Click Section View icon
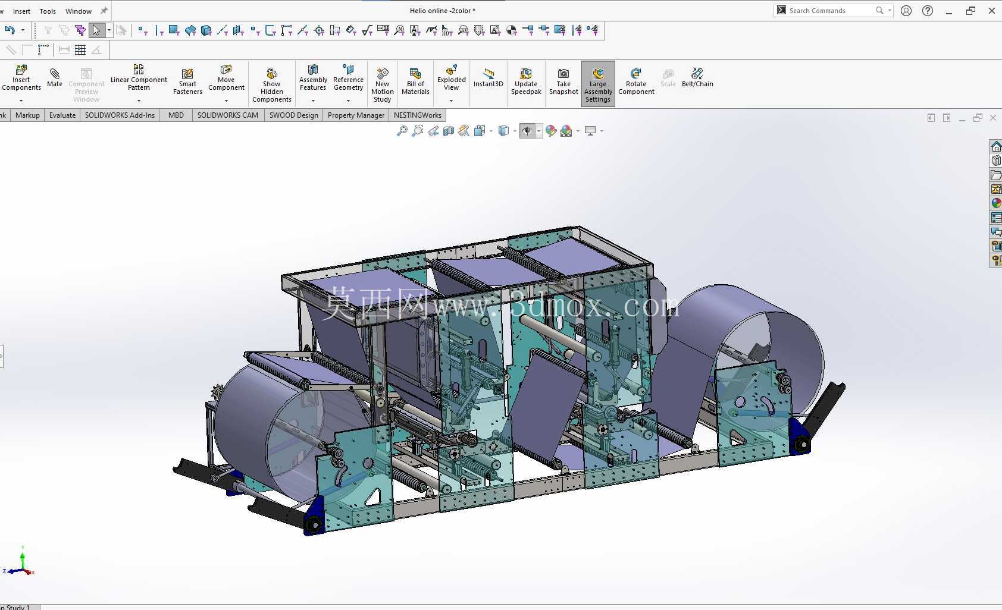The width and height of the screenshot is (1002, 610). point(449,131)
